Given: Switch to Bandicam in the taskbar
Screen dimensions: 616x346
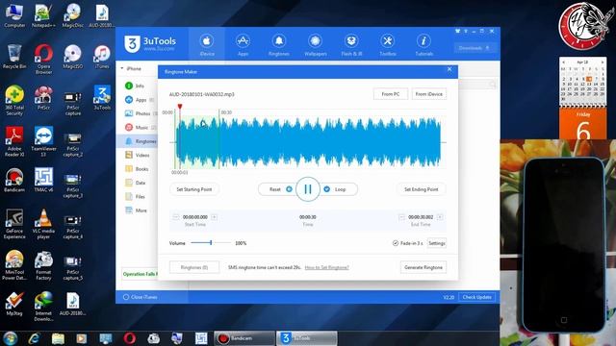Looking at the screenshot, I should 244,338.
